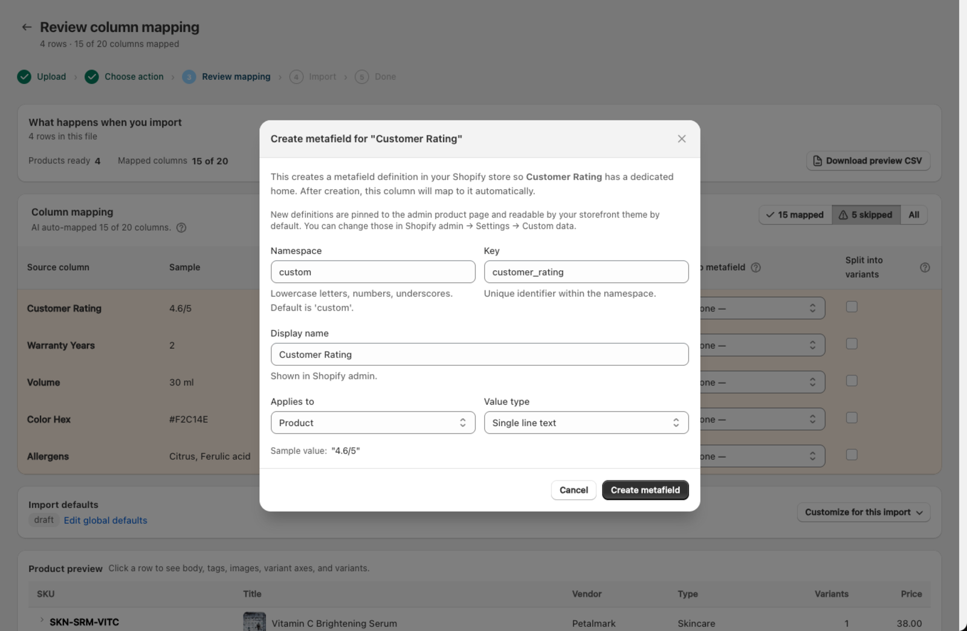Image resolution: width=967 pixels, height=631 pixels.
Task: Click the Key input field
Action: coord(586,272)
